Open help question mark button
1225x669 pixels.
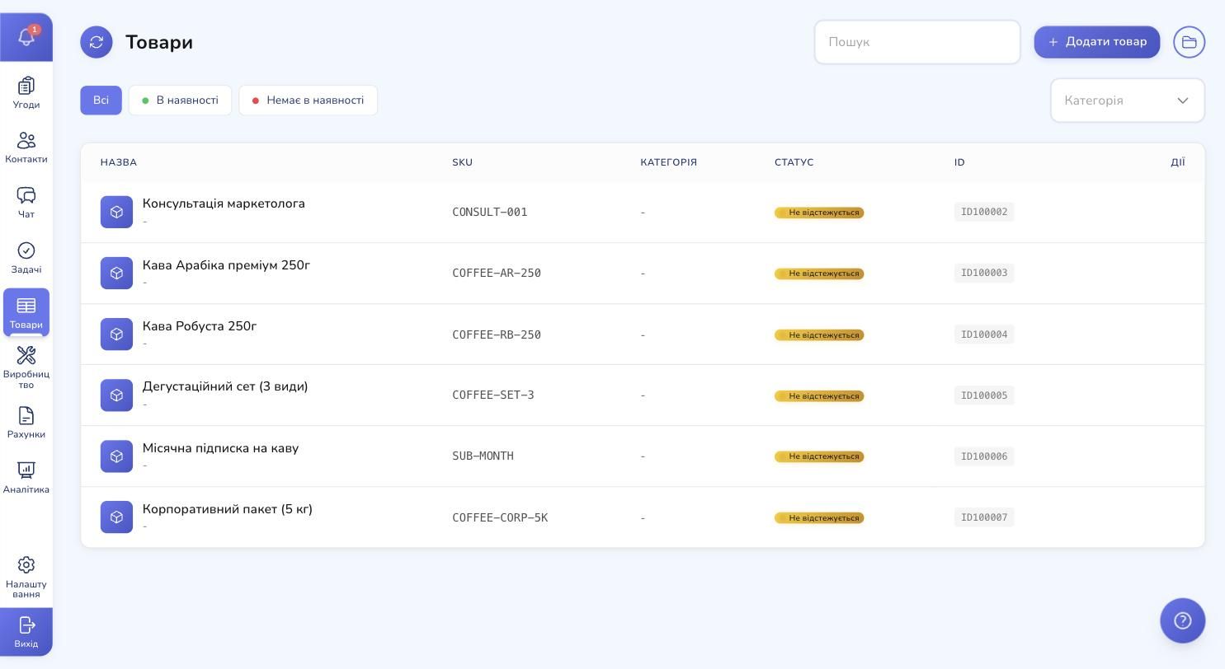[x=1183, y=620]
